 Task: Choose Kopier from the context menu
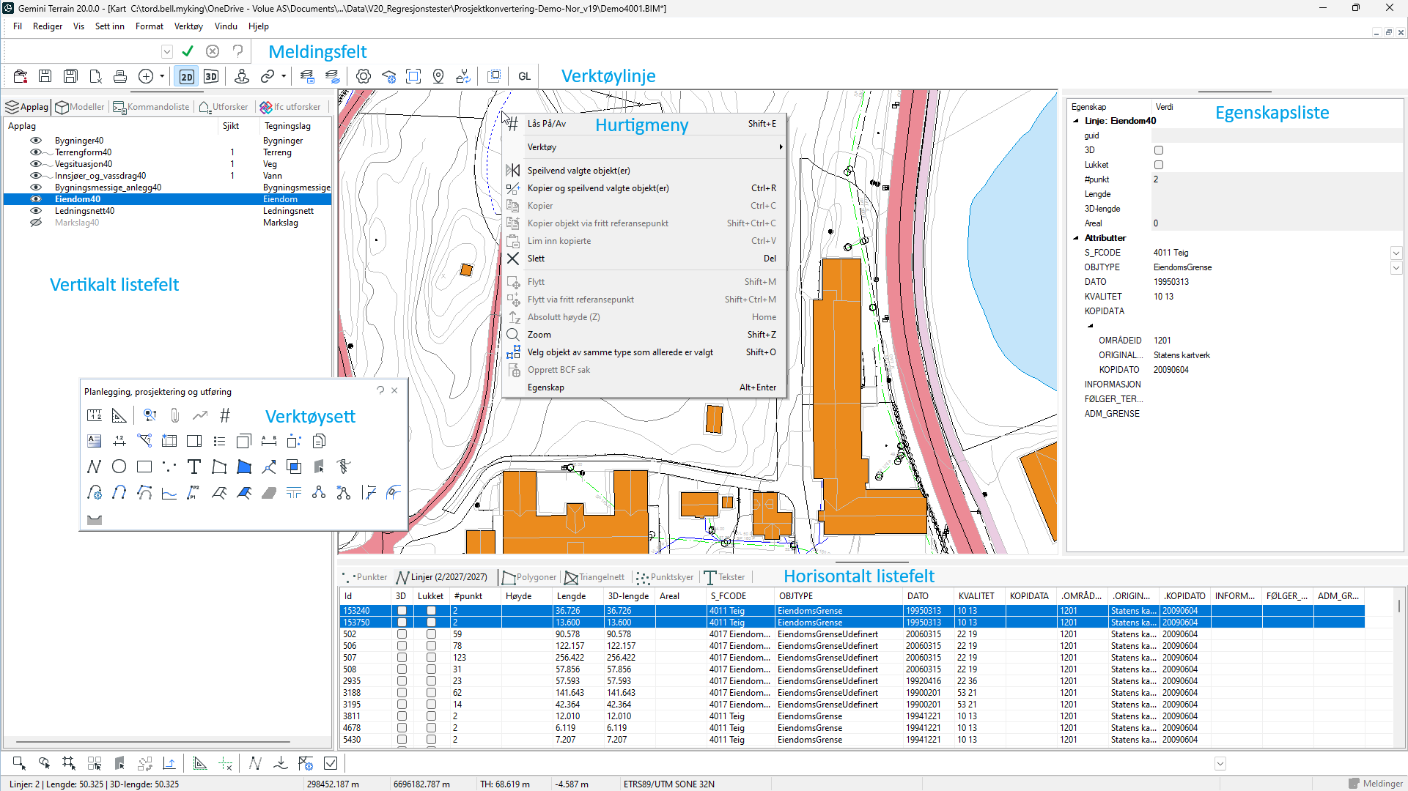[x=540, y=206]
